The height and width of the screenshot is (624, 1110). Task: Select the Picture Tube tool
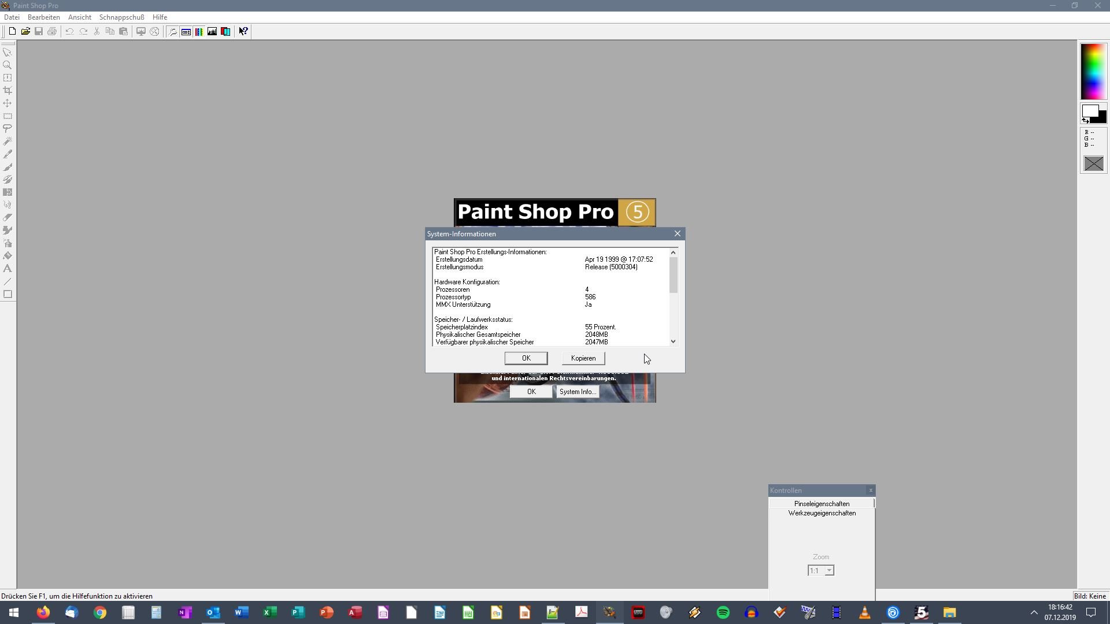pyautogui.click(x=8, y=231)
